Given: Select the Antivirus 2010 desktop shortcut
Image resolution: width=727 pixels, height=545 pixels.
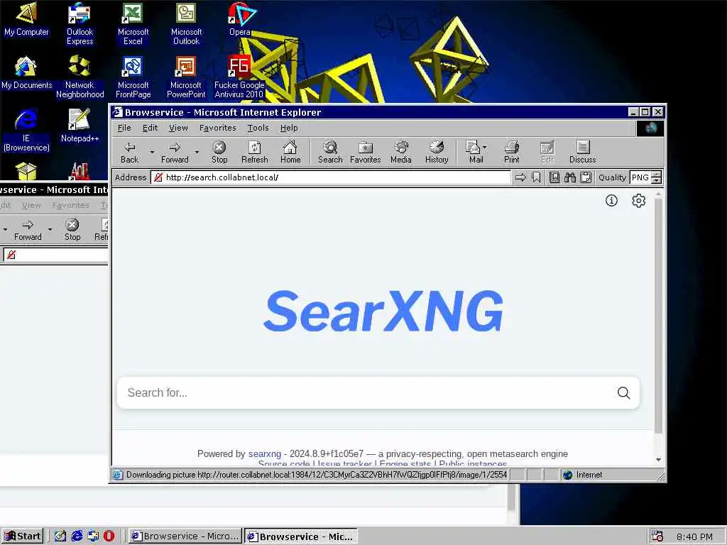Looking at the screenshot, I should (x=239, y=77).
